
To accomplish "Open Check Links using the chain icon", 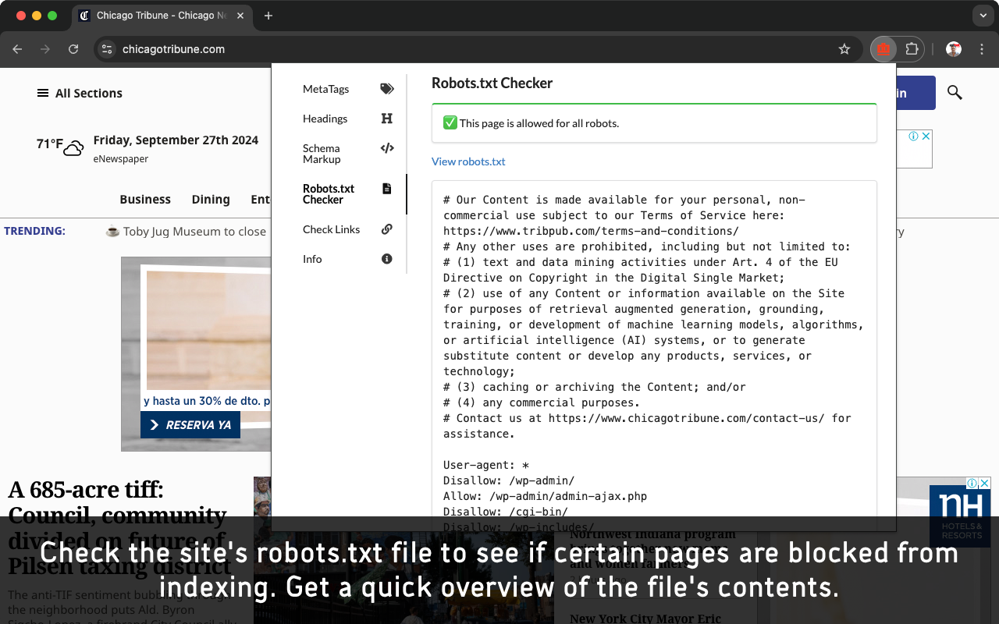I will (387, 229).
